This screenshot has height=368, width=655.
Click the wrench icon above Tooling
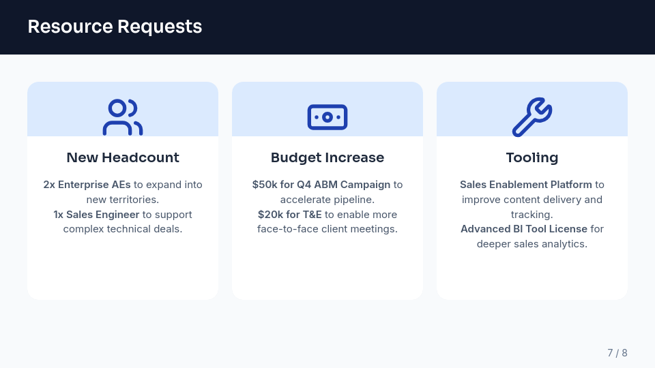coord(532,117)
